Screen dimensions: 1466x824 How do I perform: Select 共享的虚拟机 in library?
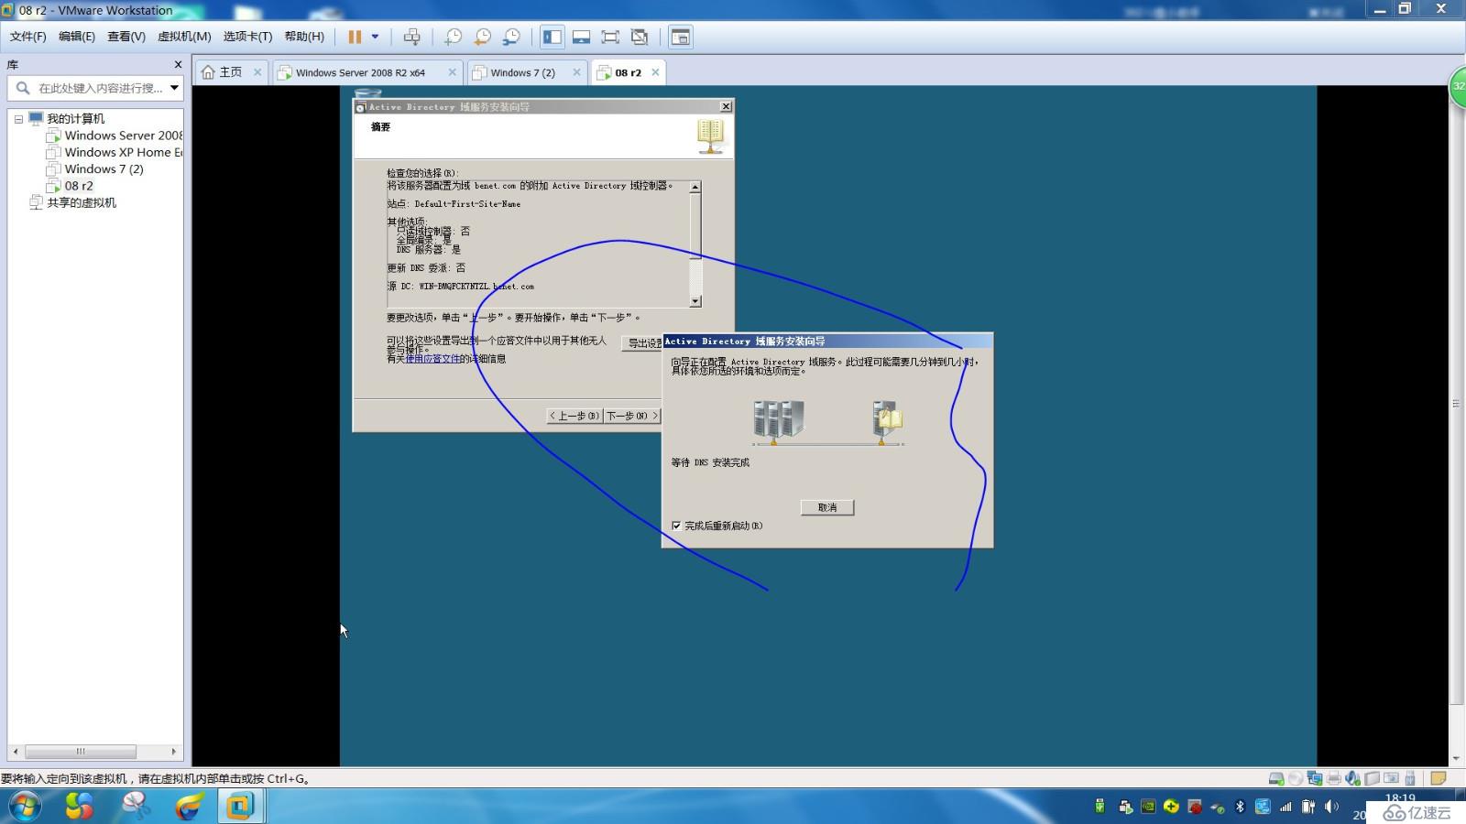click(x=82, y=202)
